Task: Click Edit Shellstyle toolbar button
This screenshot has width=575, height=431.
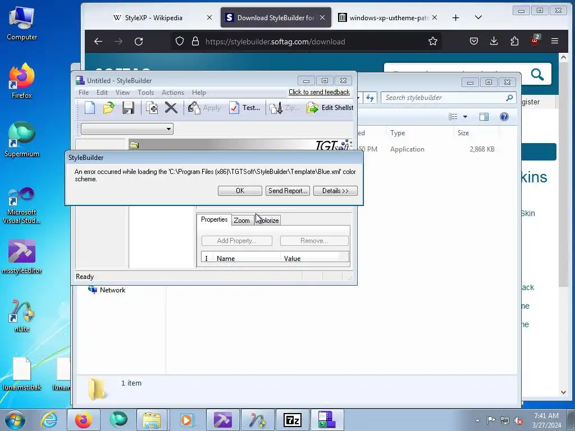Action: point(330,108)
